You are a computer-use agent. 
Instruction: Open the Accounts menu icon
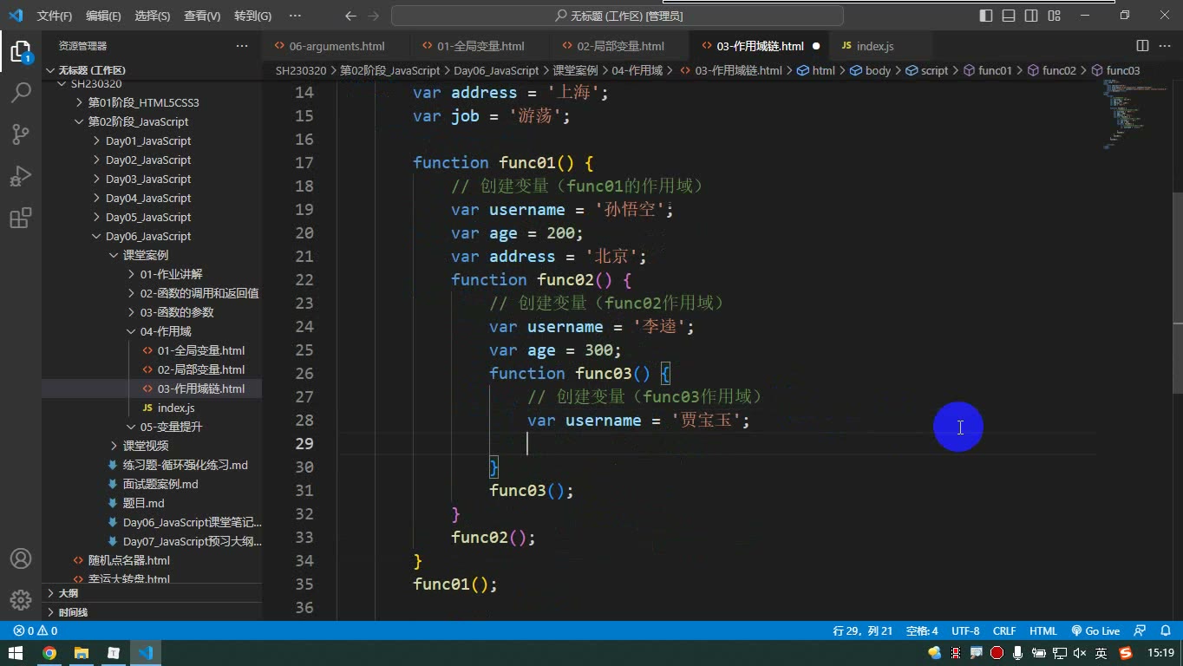pos(21,558)
